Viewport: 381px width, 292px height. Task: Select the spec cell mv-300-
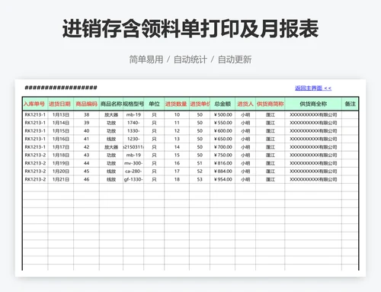133,163
